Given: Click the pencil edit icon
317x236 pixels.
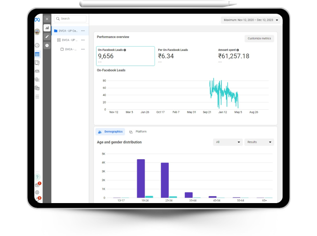Looking at the screenshot, I should [x=47, y=37].
